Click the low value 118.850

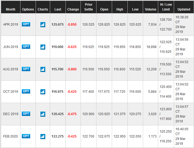135,47
